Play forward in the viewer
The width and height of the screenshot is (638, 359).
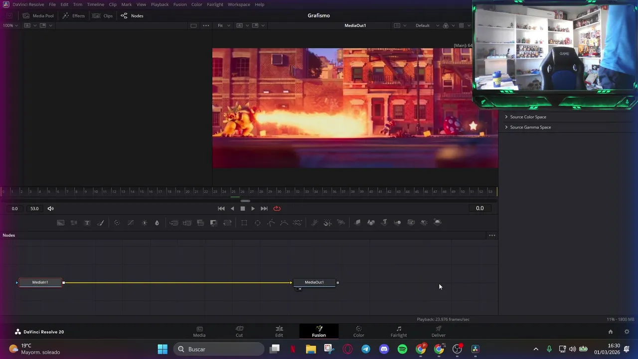click(253, 208)
